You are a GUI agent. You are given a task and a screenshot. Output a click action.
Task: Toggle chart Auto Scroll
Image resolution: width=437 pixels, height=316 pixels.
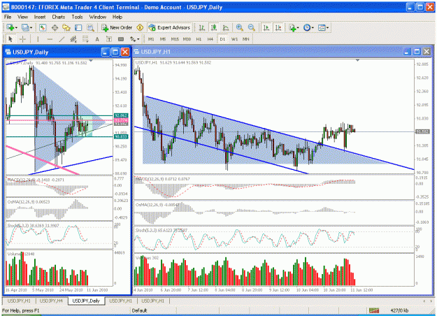(266, 27)
